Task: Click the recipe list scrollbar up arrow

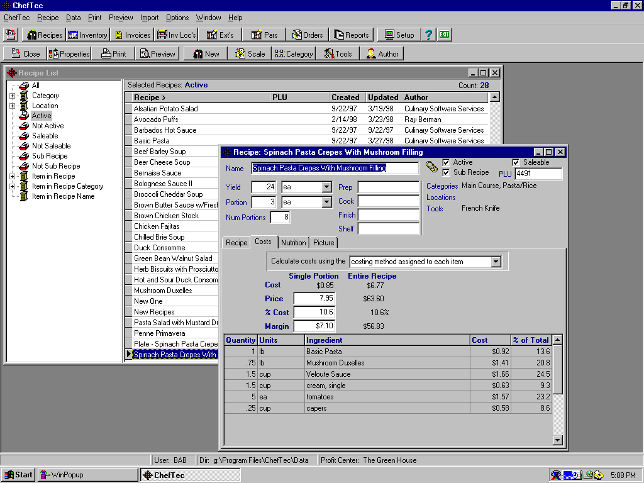Action: pos(495,97)
